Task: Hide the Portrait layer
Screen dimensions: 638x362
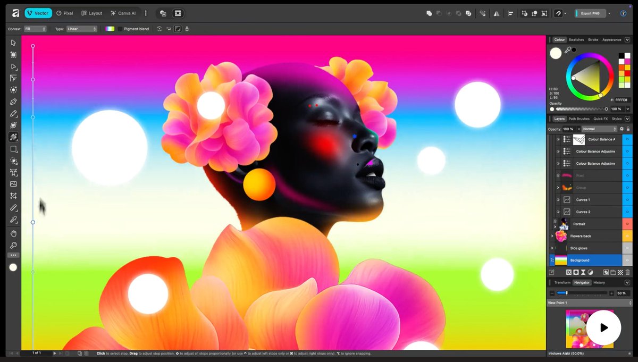Action: tap(627, 224)
